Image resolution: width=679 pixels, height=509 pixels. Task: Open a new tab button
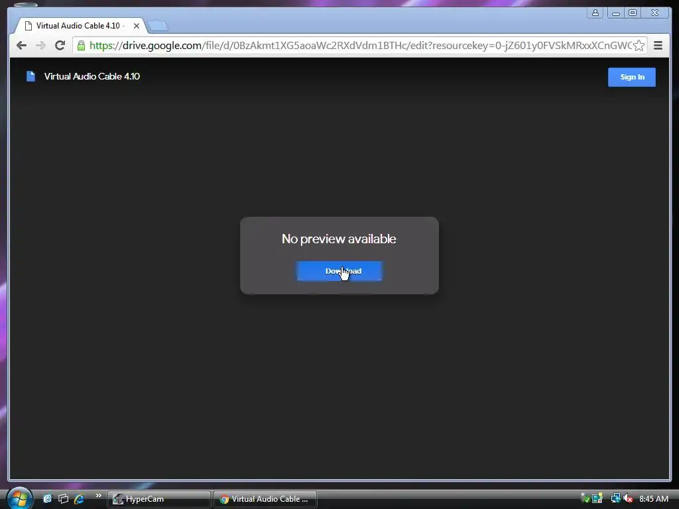coord(158,27)
